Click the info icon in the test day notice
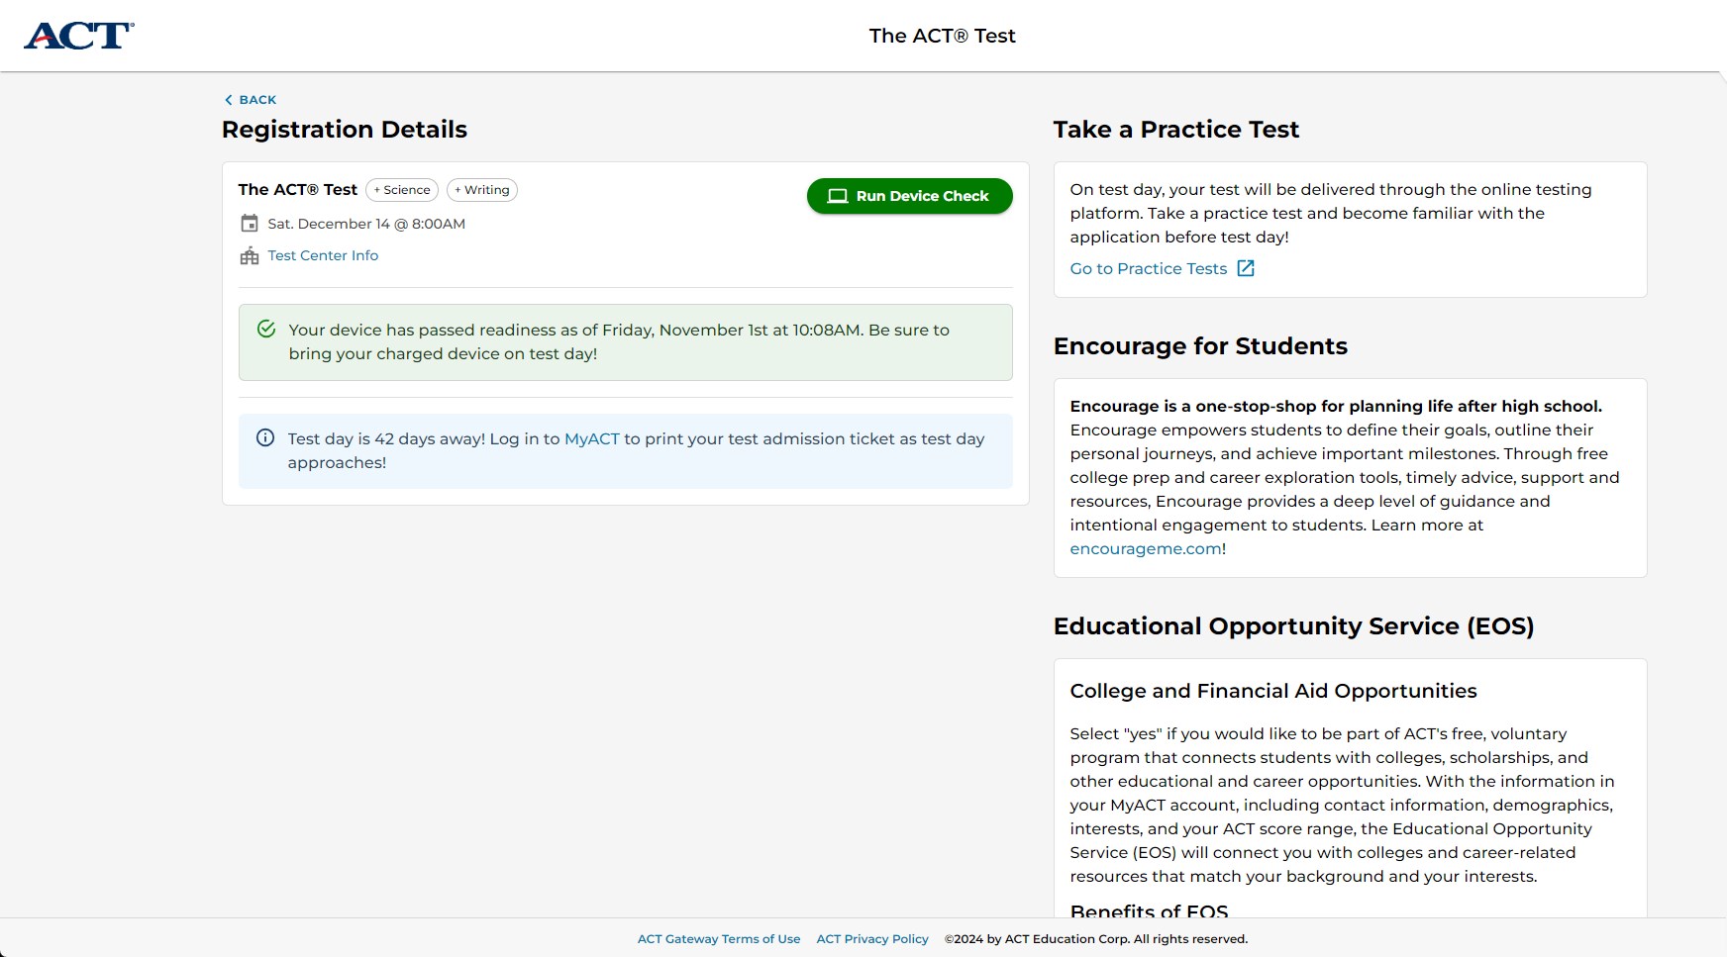This screenshot has height=957, width=1727. (265, 438)
